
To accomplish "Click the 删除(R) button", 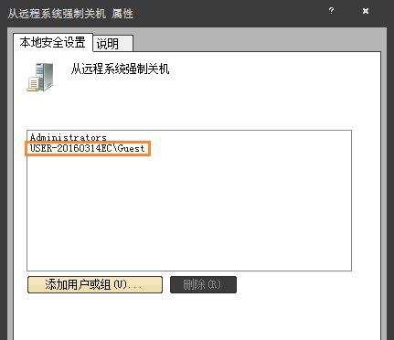I will tap(203, 285).
